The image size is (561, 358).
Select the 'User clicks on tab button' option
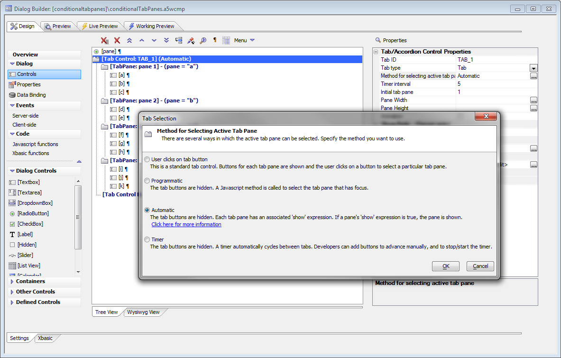(x=147, y=159)
